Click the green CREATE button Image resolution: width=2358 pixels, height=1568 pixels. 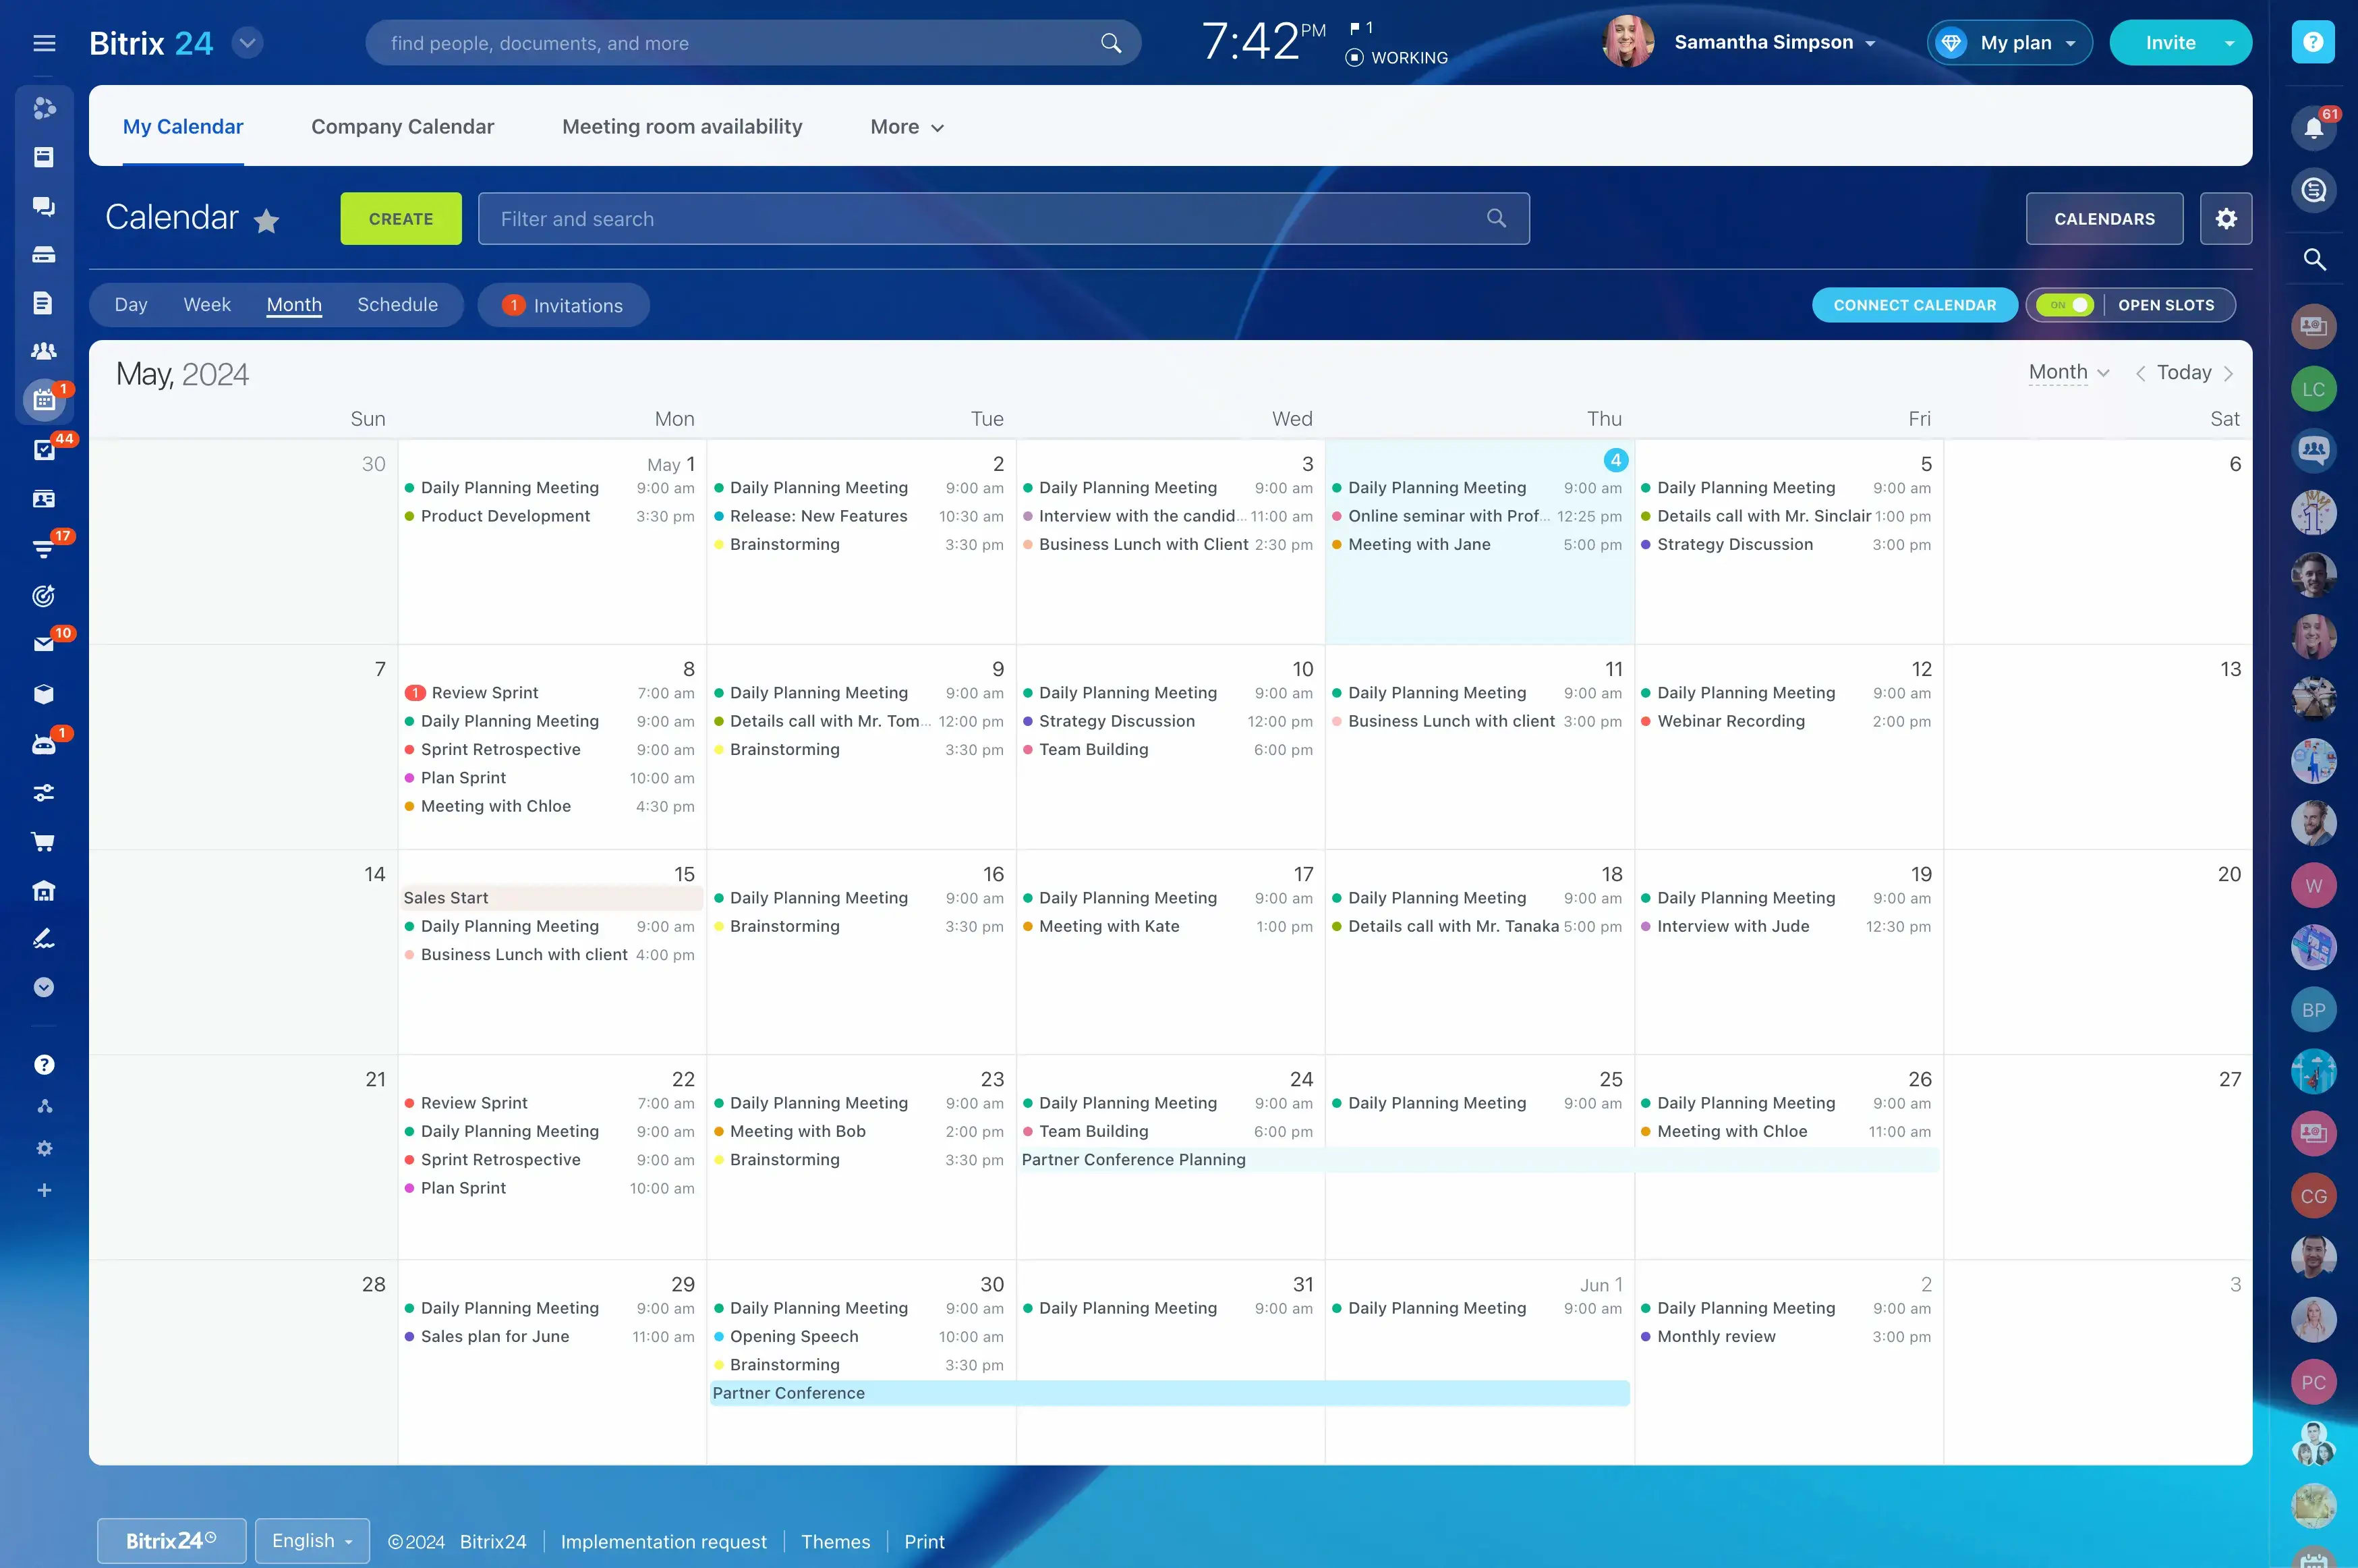pos(401,219)
